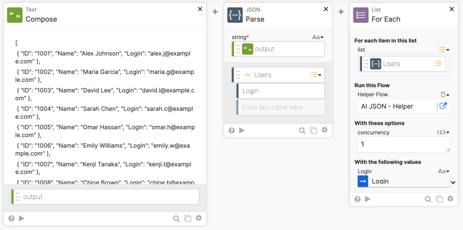The image size is (463, 230).
Task: Click the drag handle of string output pill
Action: pyautogui.click(x=239, y=49)
